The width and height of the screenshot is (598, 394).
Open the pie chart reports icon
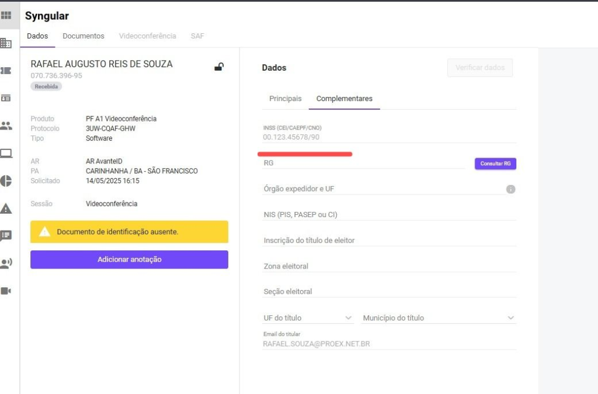6,181
